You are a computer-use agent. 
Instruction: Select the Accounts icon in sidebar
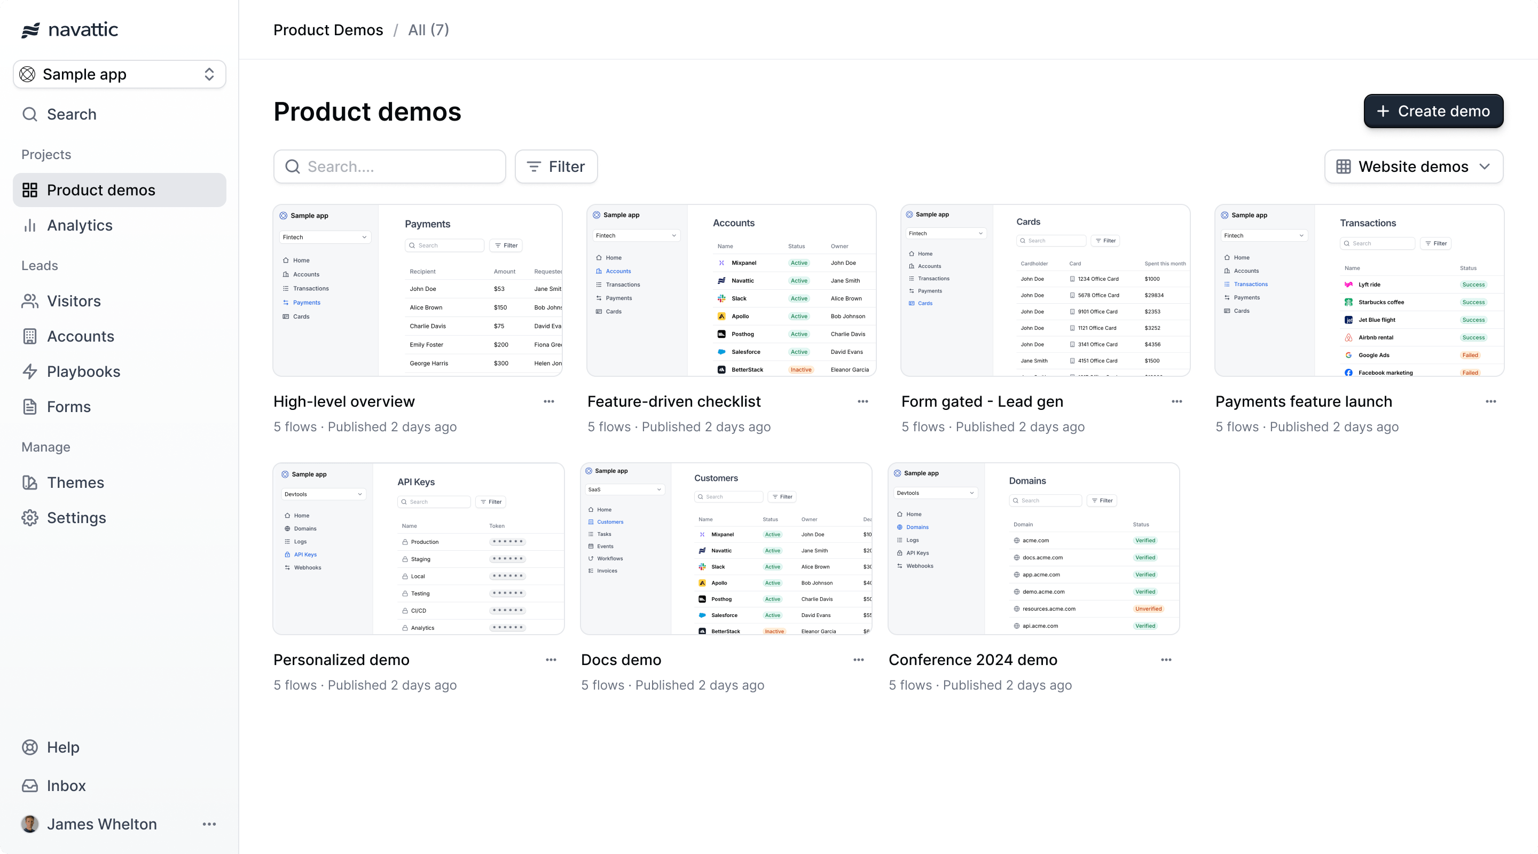point(30,336)
